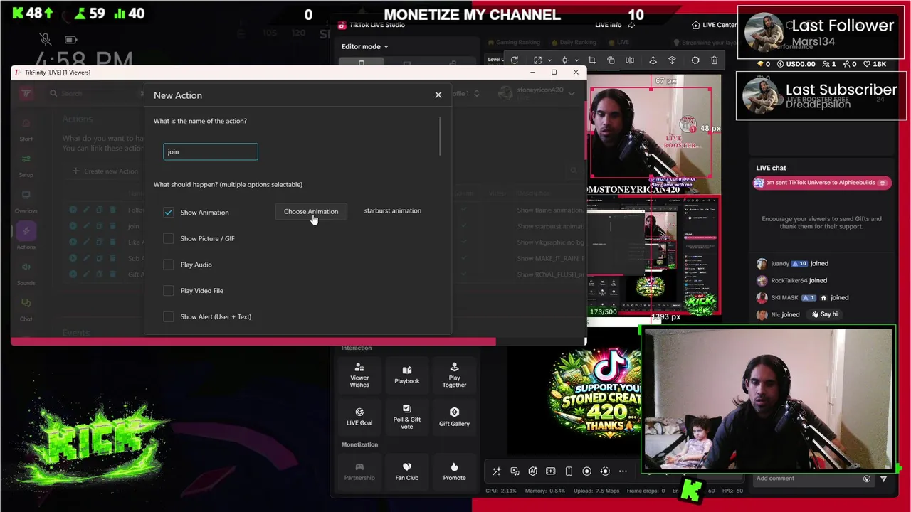The width and height of the screenshot is (911, 512).
Task: Open source settings gear in the scene toolbar
Action: (695, 60)
